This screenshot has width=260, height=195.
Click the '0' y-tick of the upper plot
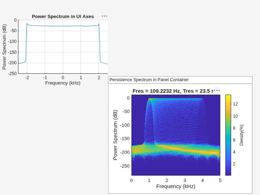[x=15, y=20]
